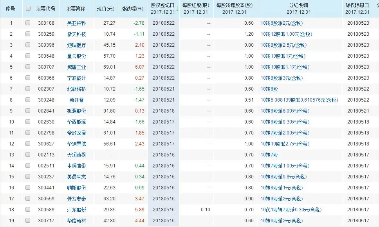
Task: Click the 宁波韵升 stock name
Action: tap(78, 78)
